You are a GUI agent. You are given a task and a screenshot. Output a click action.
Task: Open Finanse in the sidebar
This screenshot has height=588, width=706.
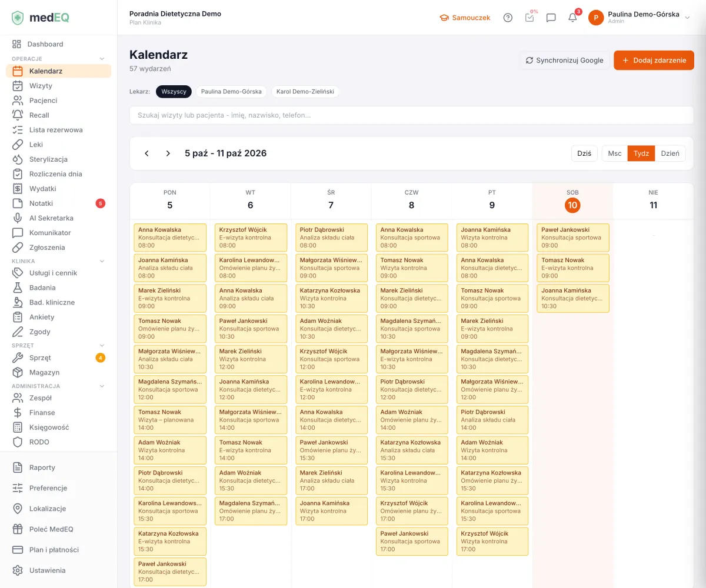tap(58, 413)
